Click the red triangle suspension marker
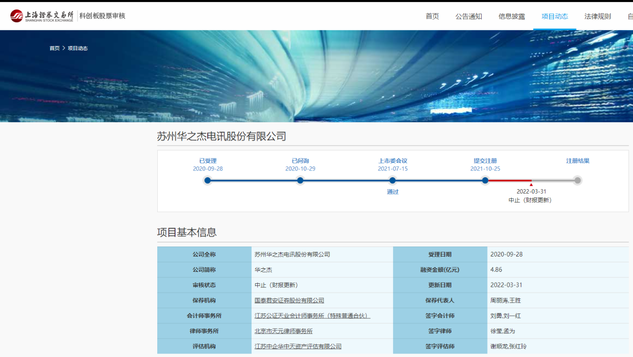633x357 pixels. coord(531,185)
